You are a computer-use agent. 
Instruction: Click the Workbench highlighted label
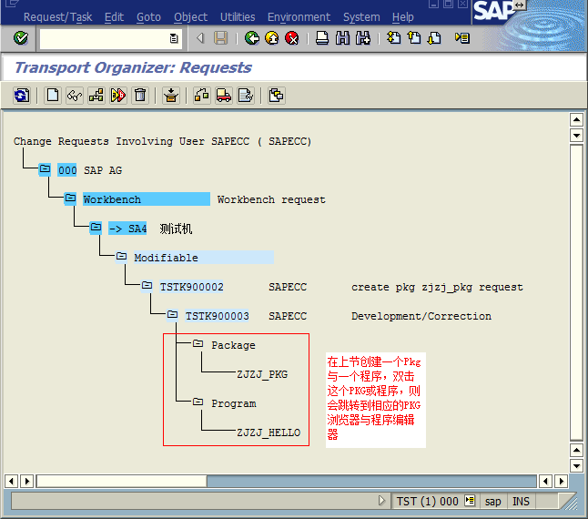pyautogui.click(x=147, y=199)
